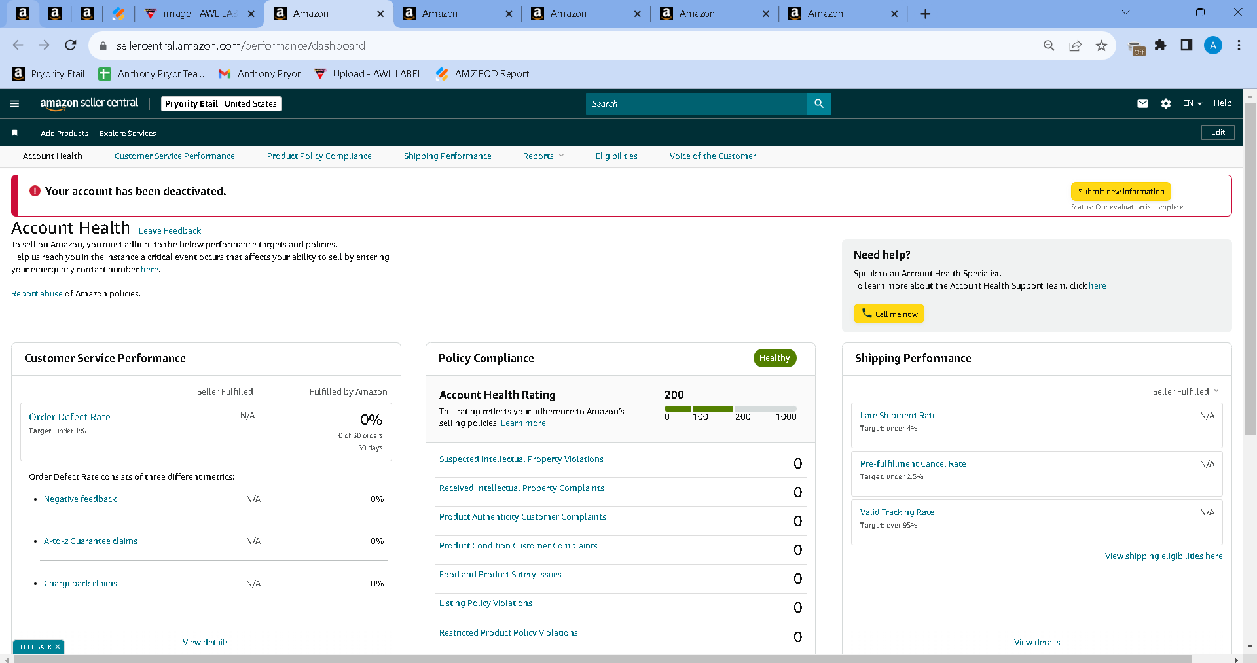Open the Late Shipment Rate link
This screenshot has height=663, width=1257.
tap(898, 416)
